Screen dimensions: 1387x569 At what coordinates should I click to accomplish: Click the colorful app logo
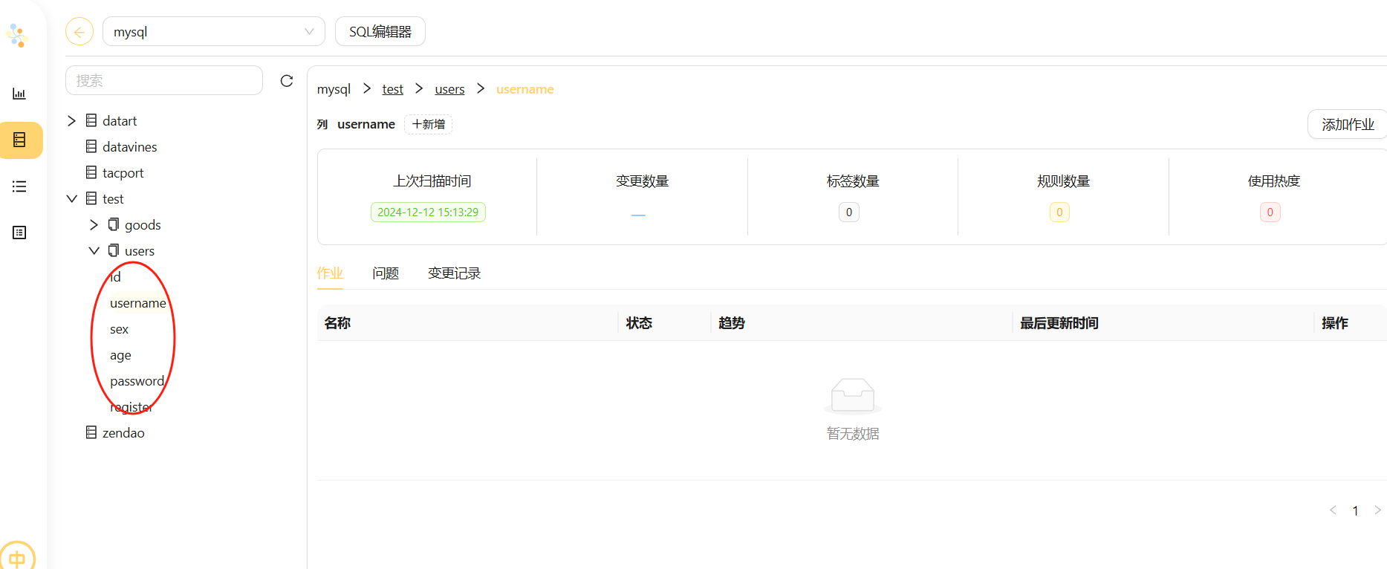click(17, 35)
